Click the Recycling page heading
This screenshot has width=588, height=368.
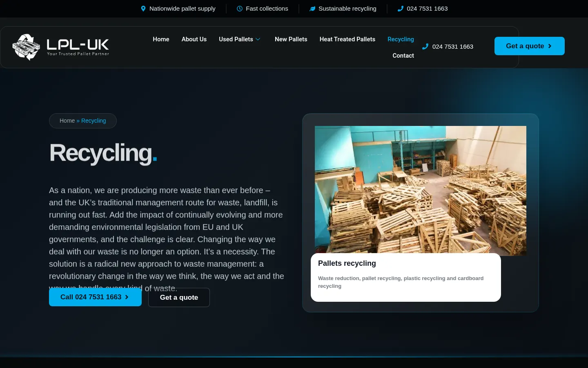tap(103, 153)
